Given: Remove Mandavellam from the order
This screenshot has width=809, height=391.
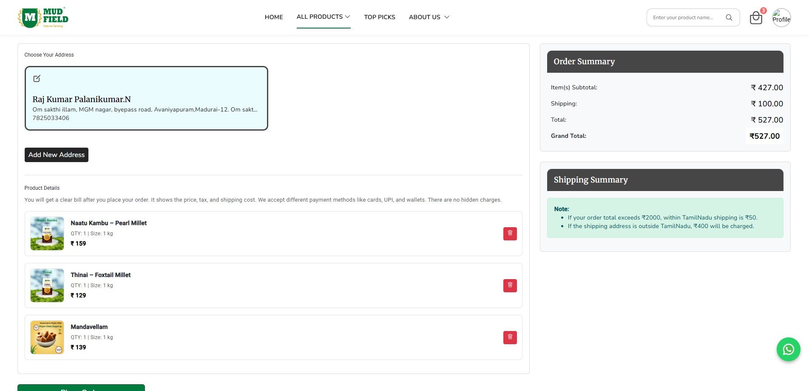Looking at the screenshot, I should pos(510,337).
